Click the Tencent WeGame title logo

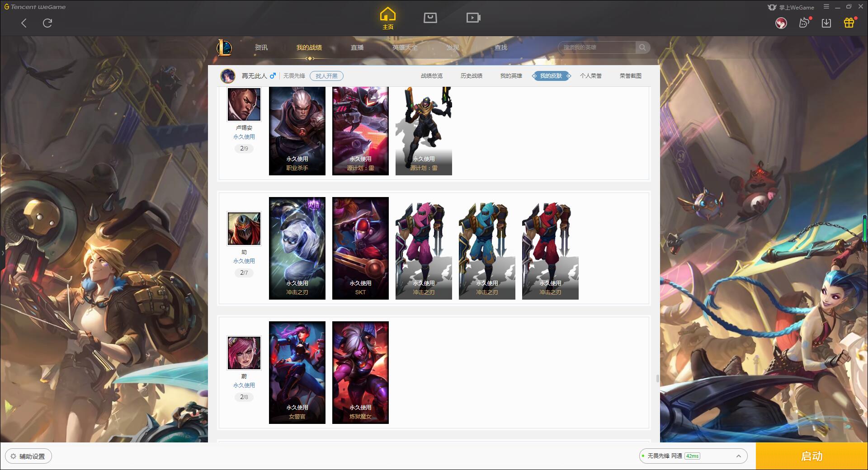[35, 7]
